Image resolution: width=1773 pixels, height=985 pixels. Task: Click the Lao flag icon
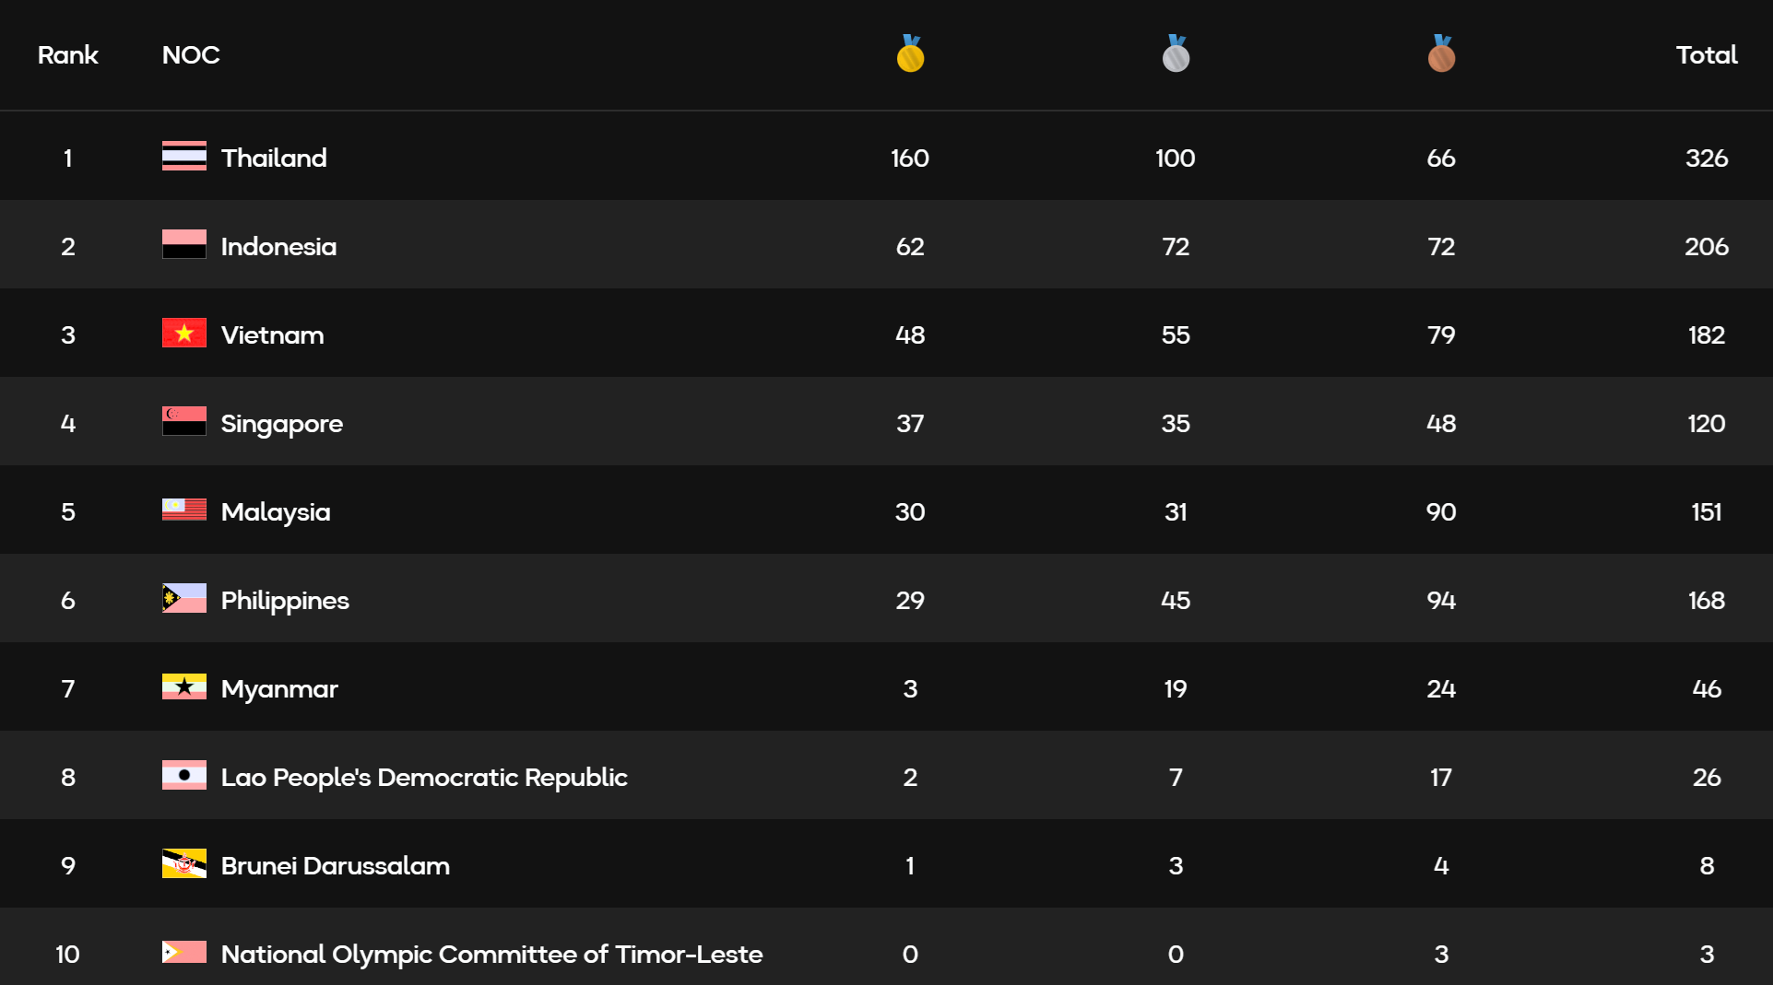[x=184, y=776]
